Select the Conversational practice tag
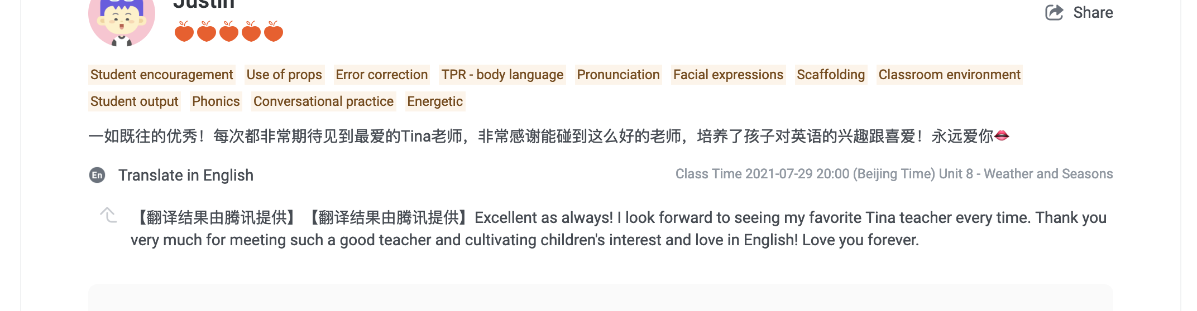This screenshot has width=1197, height=311. click(x=323, y=101)
